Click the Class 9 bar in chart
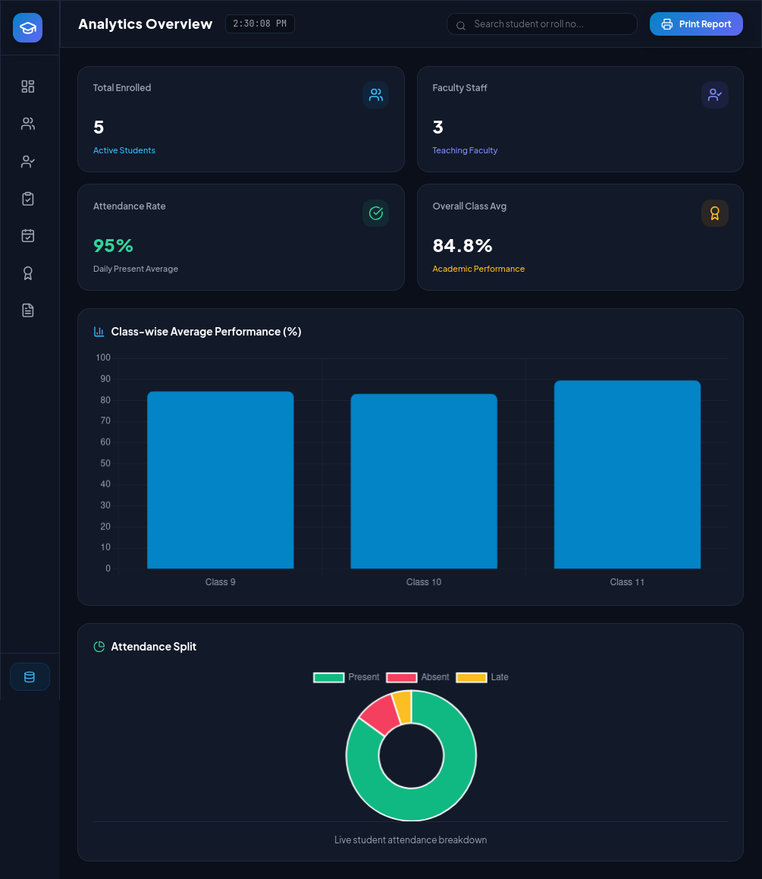Image resolution: width=762 pixels, height=879 pixels. [x=220, y=480]
